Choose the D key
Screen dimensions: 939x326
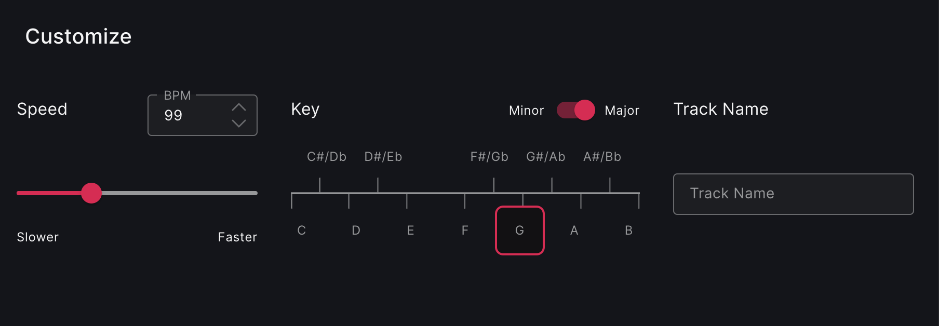356,230
